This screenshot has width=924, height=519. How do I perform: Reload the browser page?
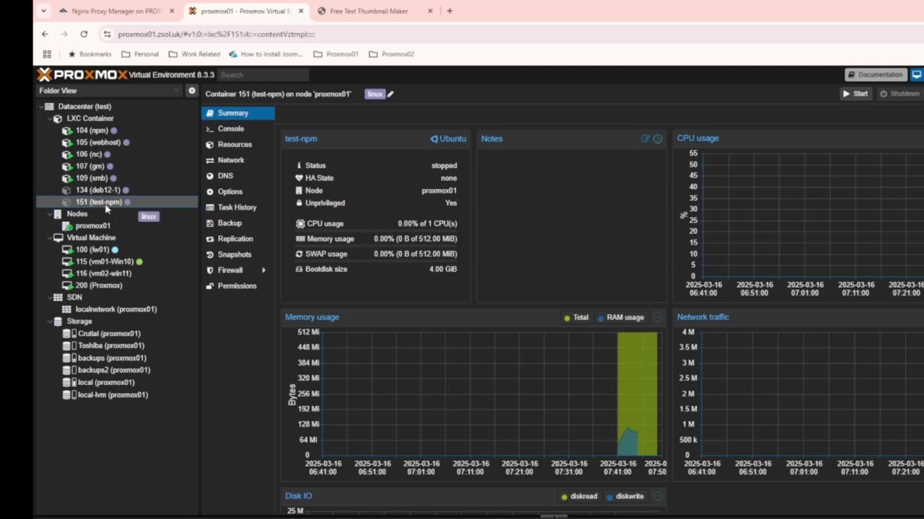[84, 34]
